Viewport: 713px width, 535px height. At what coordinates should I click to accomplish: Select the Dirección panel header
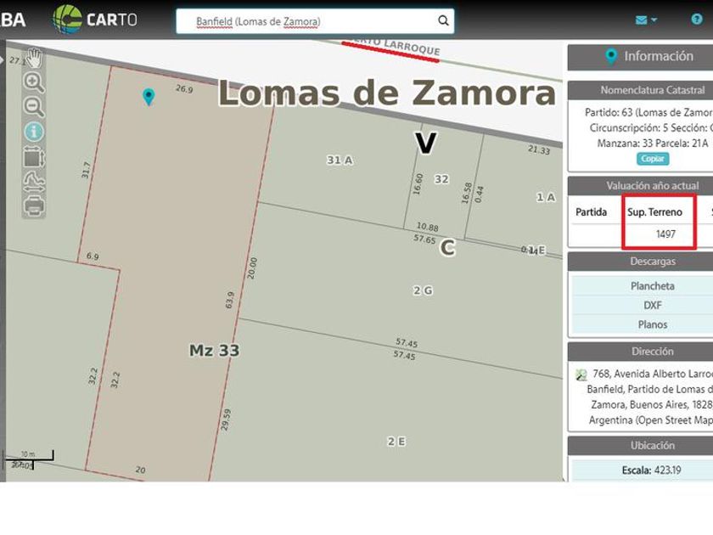(640, 352)
